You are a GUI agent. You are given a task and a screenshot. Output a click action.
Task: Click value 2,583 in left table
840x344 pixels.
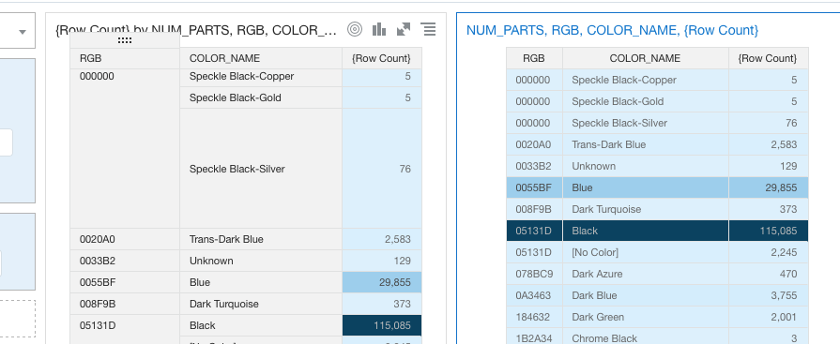(x=398, y=239)
